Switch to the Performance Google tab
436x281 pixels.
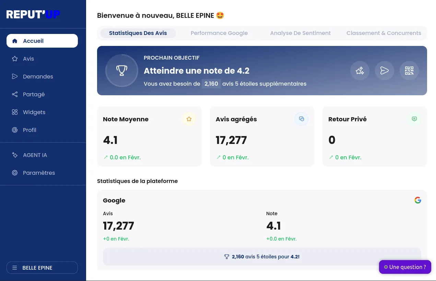[x=219, y=33]
